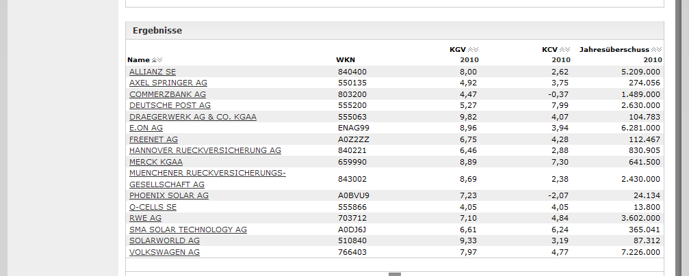
Task: Open the FREENET AG link
Action: tap(153, 139)
